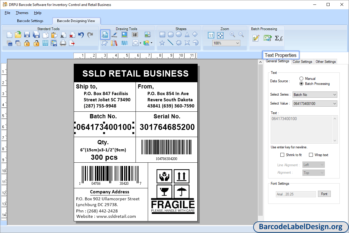Open Select Series dropdown showing Batch No
The width and height of the screenshot is (349, 233).
315,95
